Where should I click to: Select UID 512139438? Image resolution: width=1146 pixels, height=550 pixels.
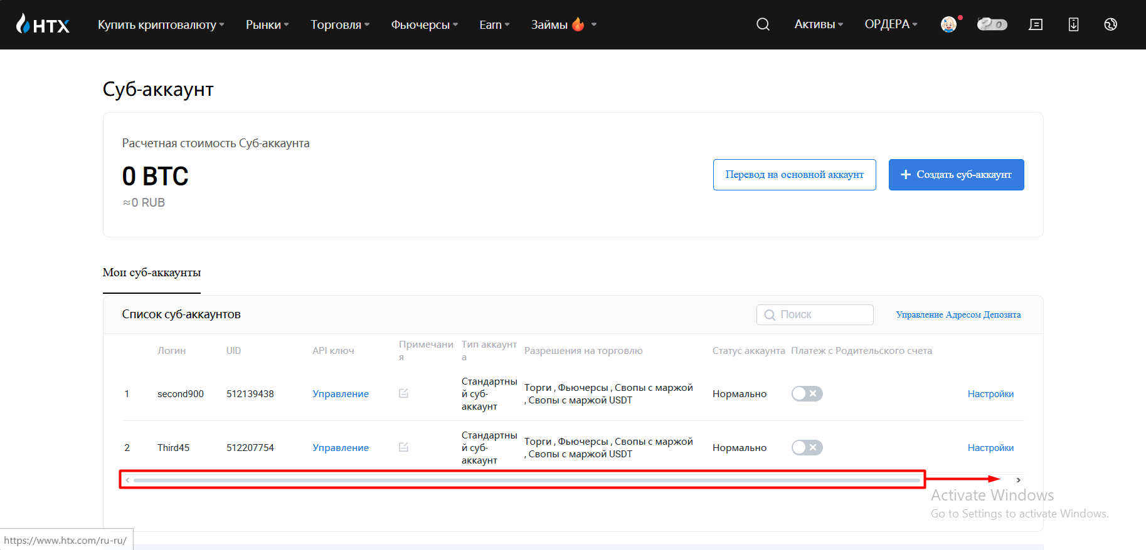[x=250, y=393]
